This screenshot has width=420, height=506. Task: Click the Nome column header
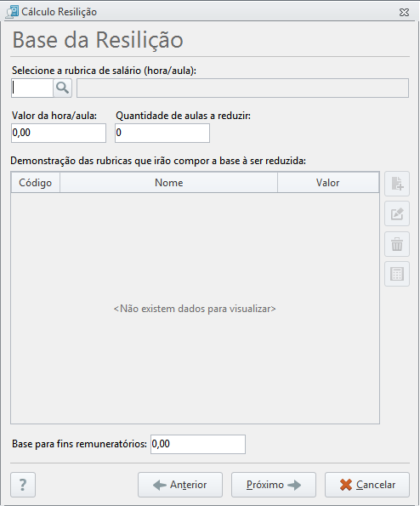(168, 183)
